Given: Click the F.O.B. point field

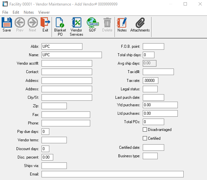Looking at the screenshot, I should coord(153,46).
